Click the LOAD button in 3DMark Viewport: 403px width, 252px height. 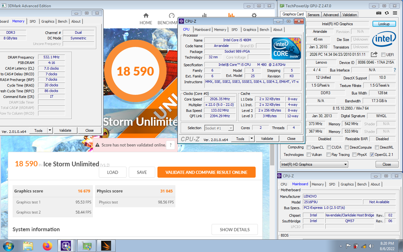(x=113, y=172)
